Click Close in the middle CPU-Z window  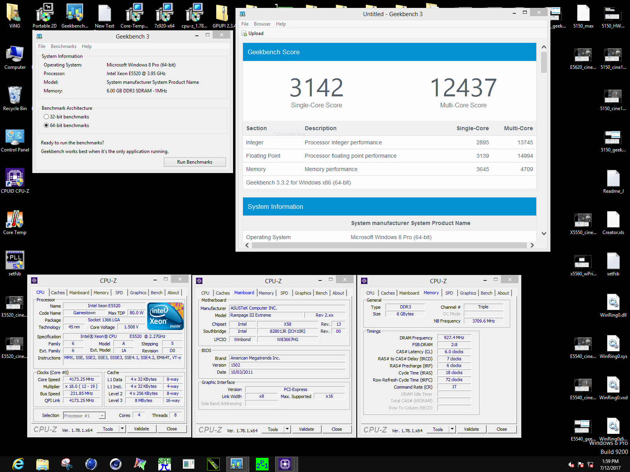coord(337,429)
